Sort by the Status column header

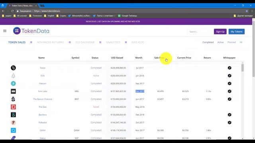[95, 58]
